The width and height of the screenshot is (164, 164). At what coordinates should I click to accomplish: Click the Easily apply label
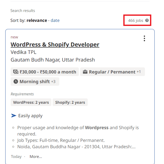click(x=30, y=116)
